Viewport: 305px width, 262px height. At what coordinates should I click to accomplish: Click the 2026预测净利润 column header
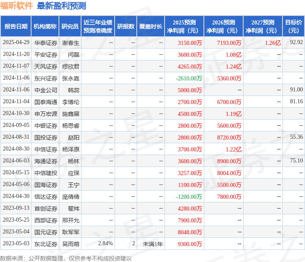coord(224,27)
